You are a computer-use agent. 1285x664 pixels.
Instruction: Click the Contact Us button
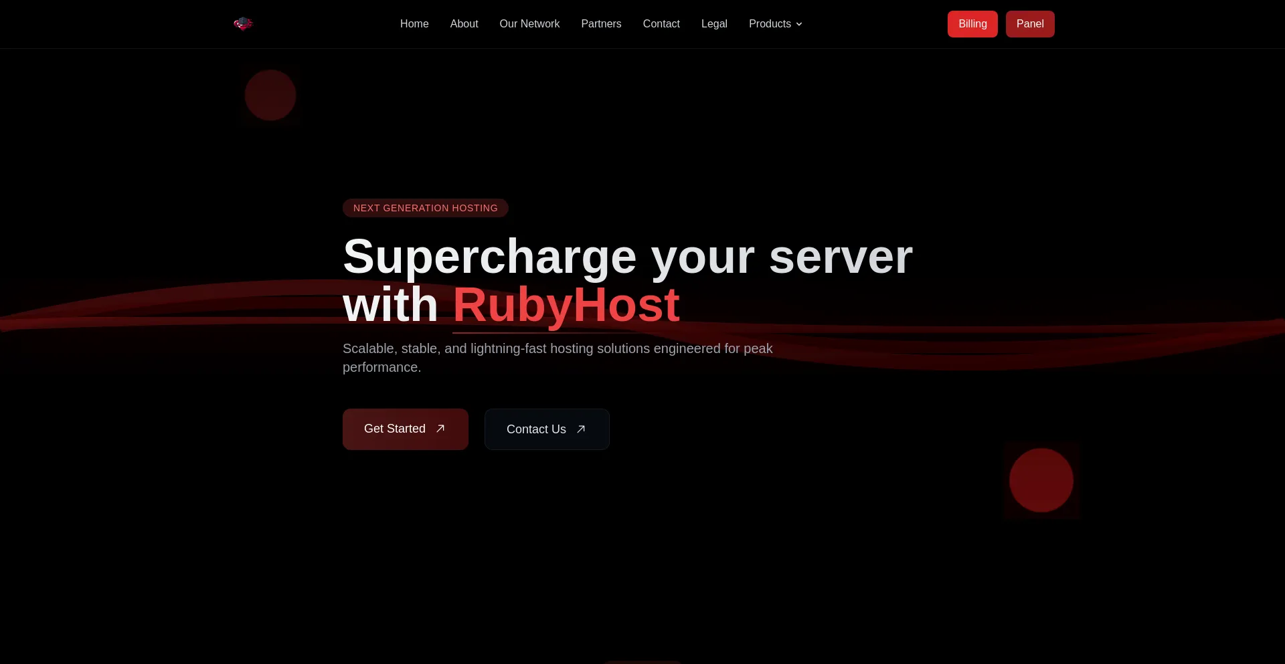click(547, 429)
